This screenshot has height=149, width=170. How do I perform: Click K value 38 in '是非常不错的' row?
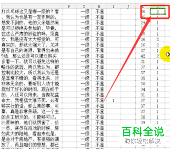point(143,78)
